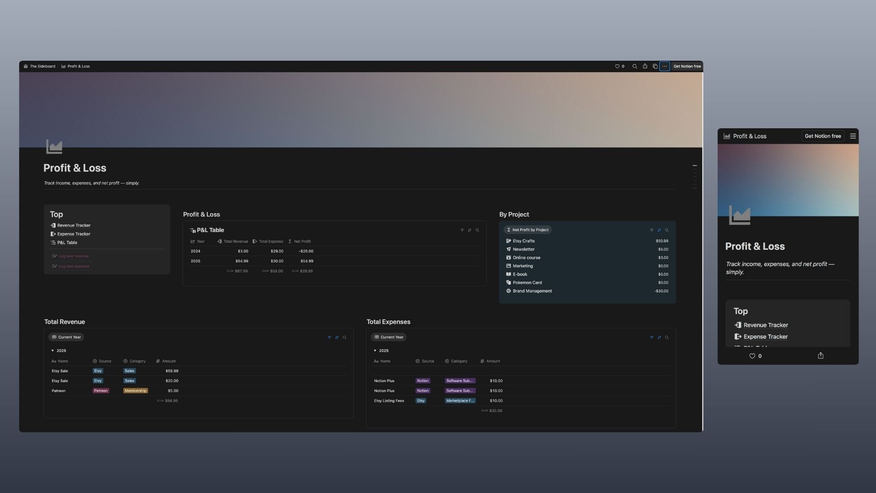Click the filter icon in P&L Table

coord(462,230)
